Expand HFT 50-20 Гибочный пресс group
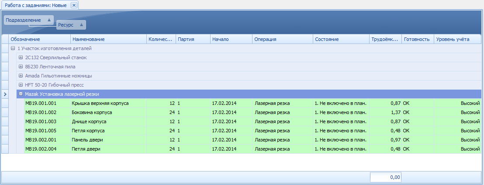This screenshot has height=185, width=484. tap(21, 85)
